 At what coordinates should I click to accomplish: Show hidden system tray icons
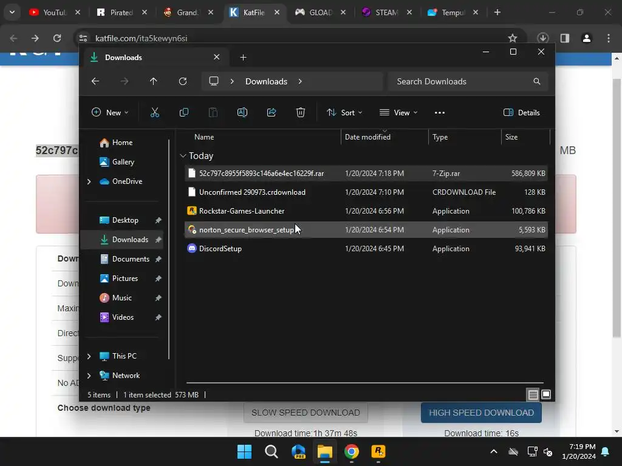tap(494, 451)
